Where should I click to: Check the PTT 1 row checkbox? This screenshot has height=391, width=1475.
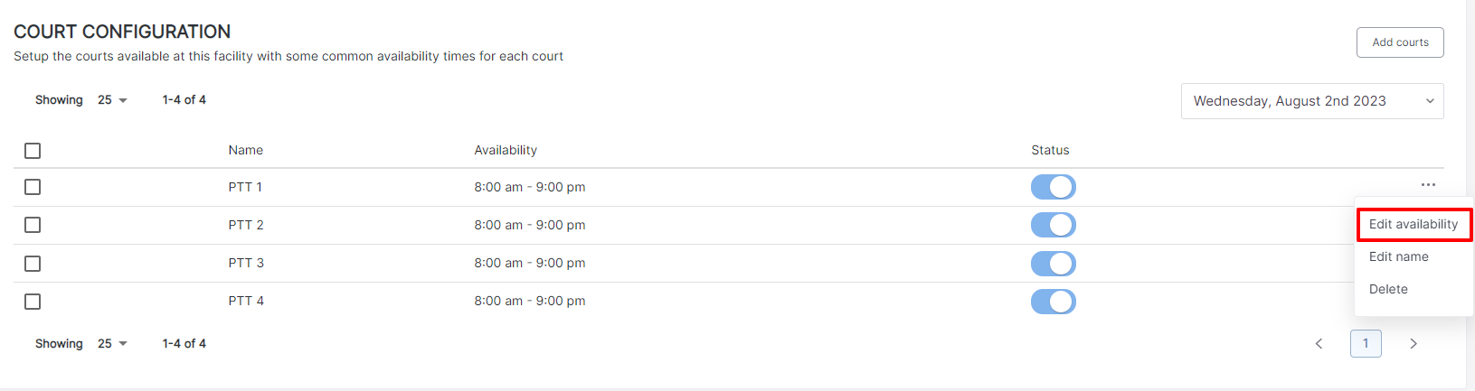coord(33,187)
